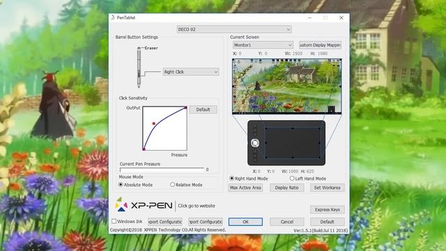Click the tablet dial wheel icon
The image size is (446, 251).
click(255, 143)
